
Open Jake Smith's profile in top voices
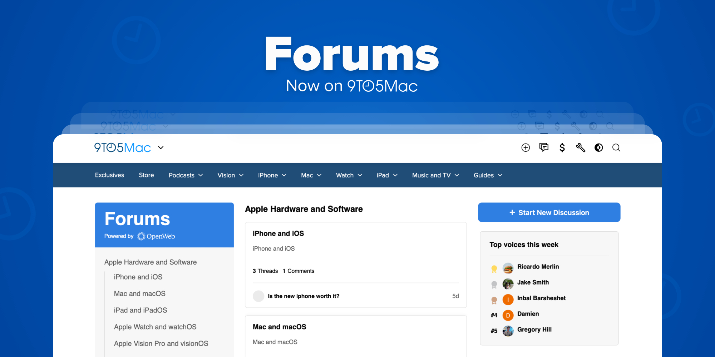[x=533, y=282]
